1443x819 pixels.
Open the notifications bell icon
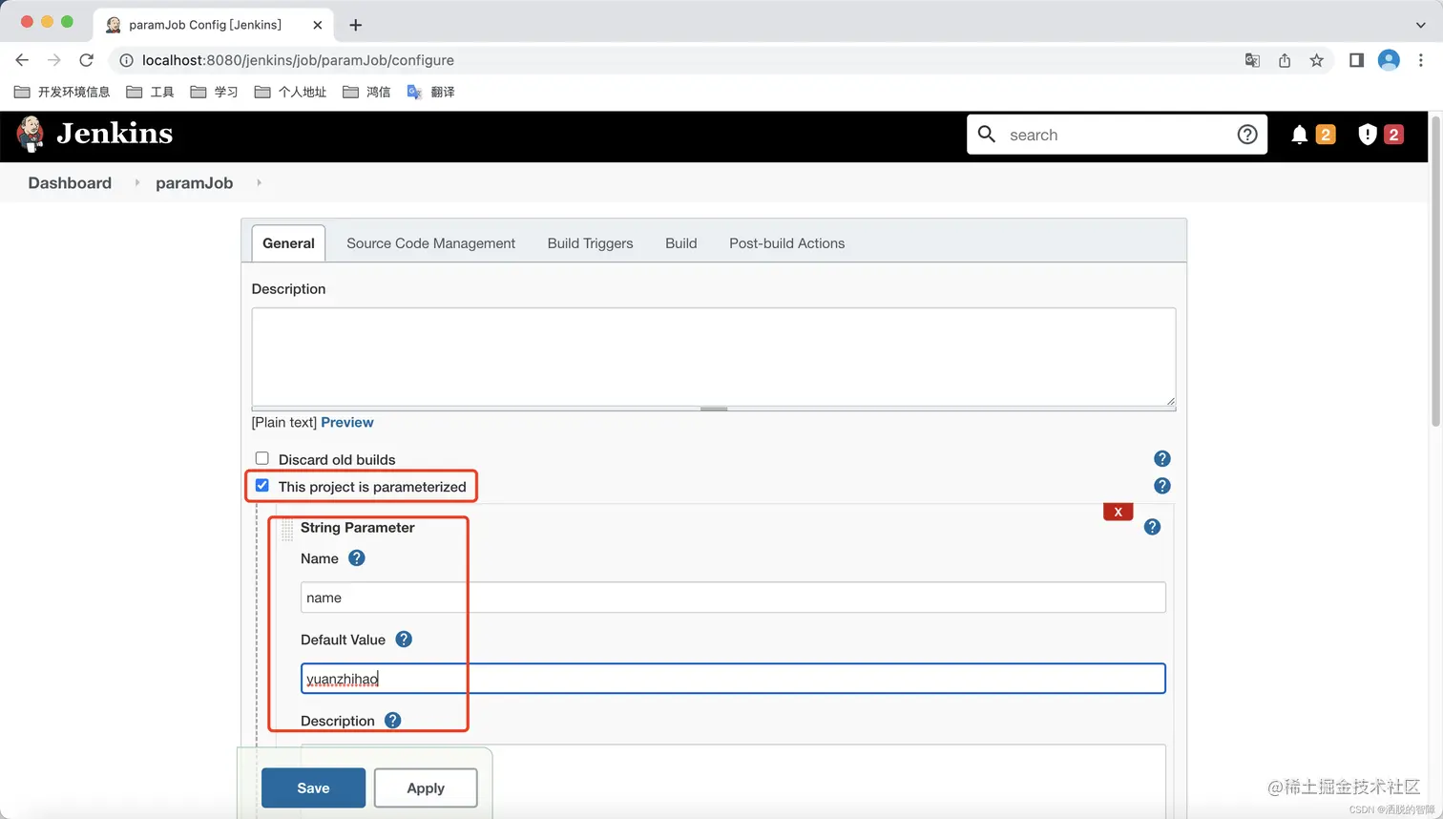pyautogui.click(x=1299, y=135)
